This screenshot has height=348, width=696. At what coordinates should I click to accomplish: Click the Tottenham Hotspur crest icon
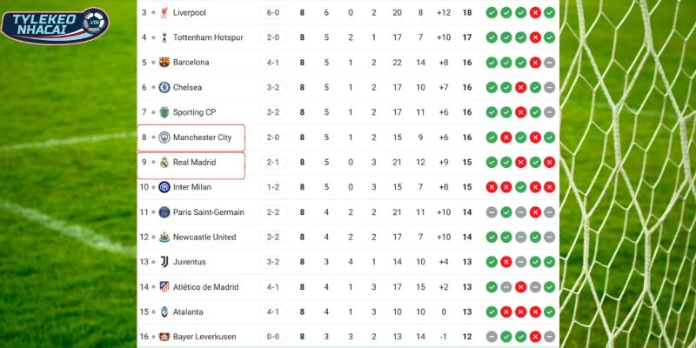click(164, 37)
